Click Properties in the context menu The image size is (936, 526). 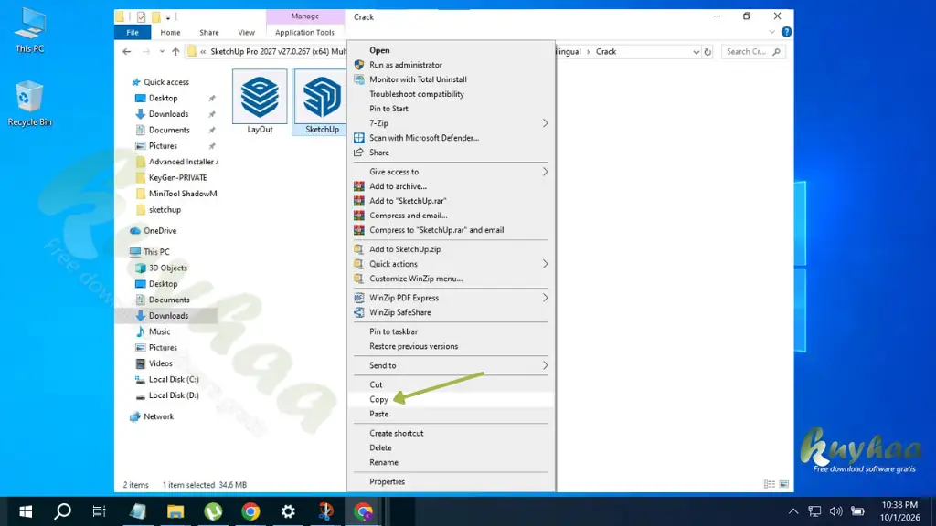tap(387, 482)
